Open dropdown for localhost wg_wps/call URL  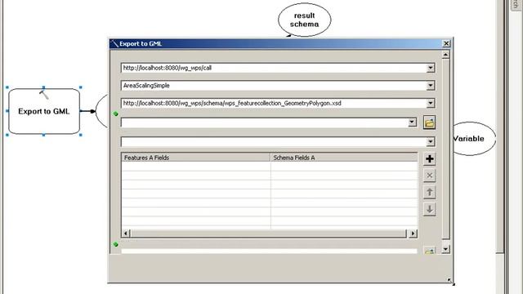pyautogui.click(x=431, y=68)
